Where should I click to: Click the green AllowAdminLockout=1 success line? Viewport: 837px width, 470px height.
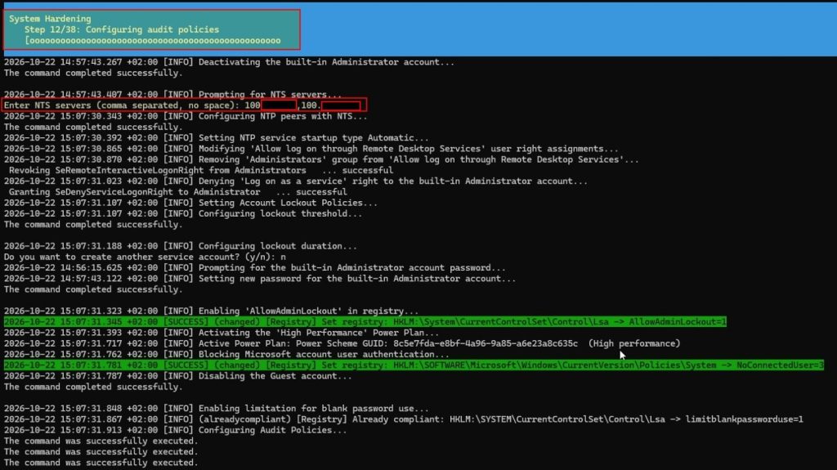(x=365, y=322)
